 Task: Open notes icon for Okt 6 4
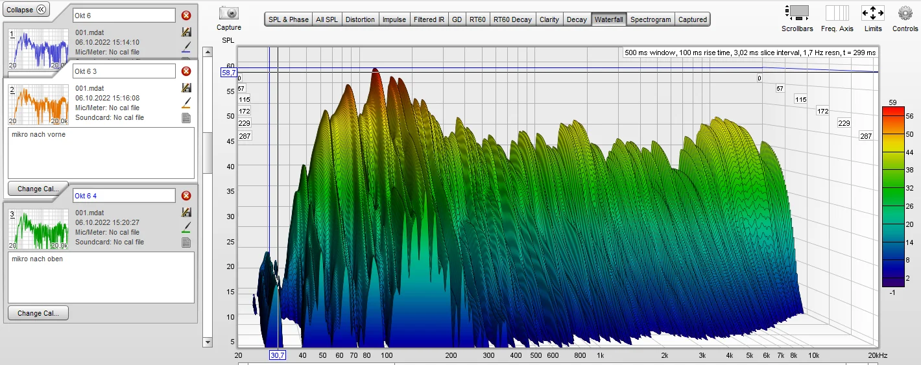[186, 242]
